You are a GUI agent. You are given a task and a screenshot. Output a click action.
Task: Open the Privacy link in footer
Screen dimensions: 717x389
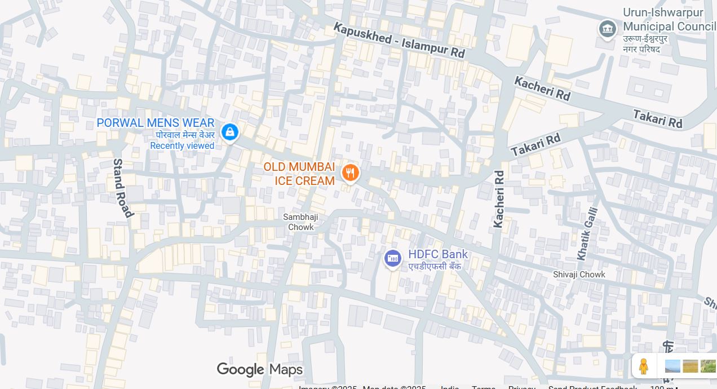521,387
